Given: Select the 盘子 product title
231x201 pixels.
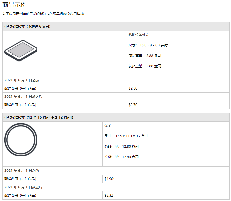Looking at the screenshot, I should 108,125.
